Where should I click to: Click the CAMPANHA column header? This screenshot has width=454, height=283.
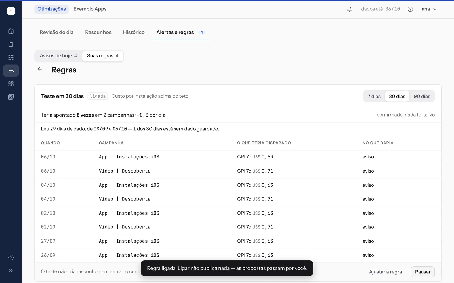click(111, 143)
